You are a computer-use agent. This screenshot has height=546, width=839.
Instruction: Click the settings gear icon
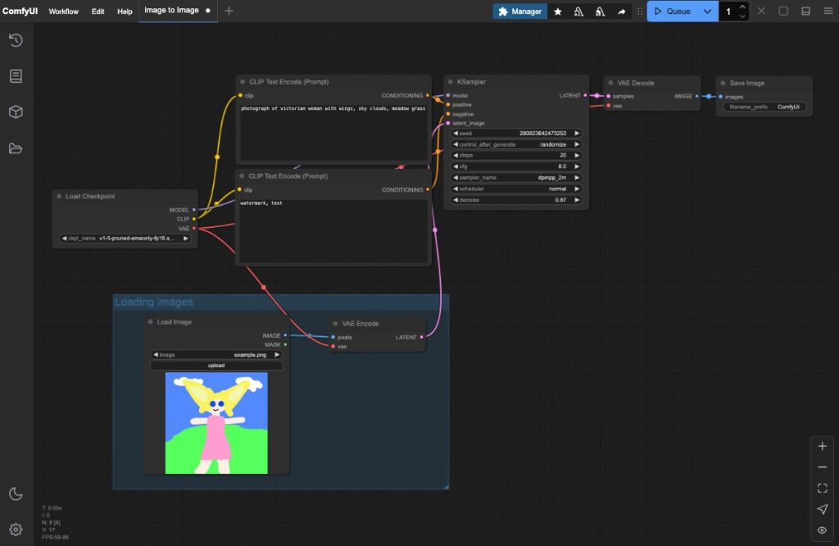click(x=16, y=529)
